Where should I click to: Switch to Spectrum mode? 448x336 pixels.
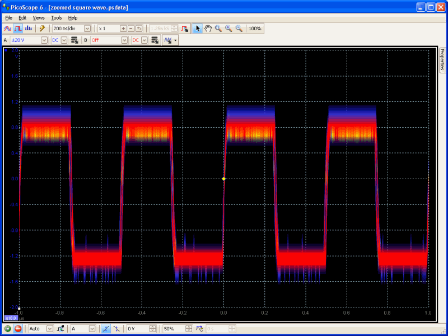click(x=27, y=29)
